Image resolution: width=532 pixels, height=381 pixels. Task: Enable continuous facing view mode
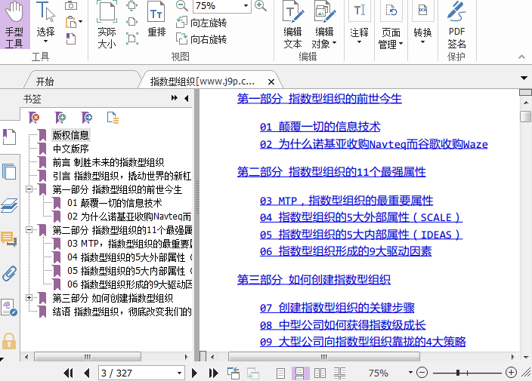(x=339, y=373)
